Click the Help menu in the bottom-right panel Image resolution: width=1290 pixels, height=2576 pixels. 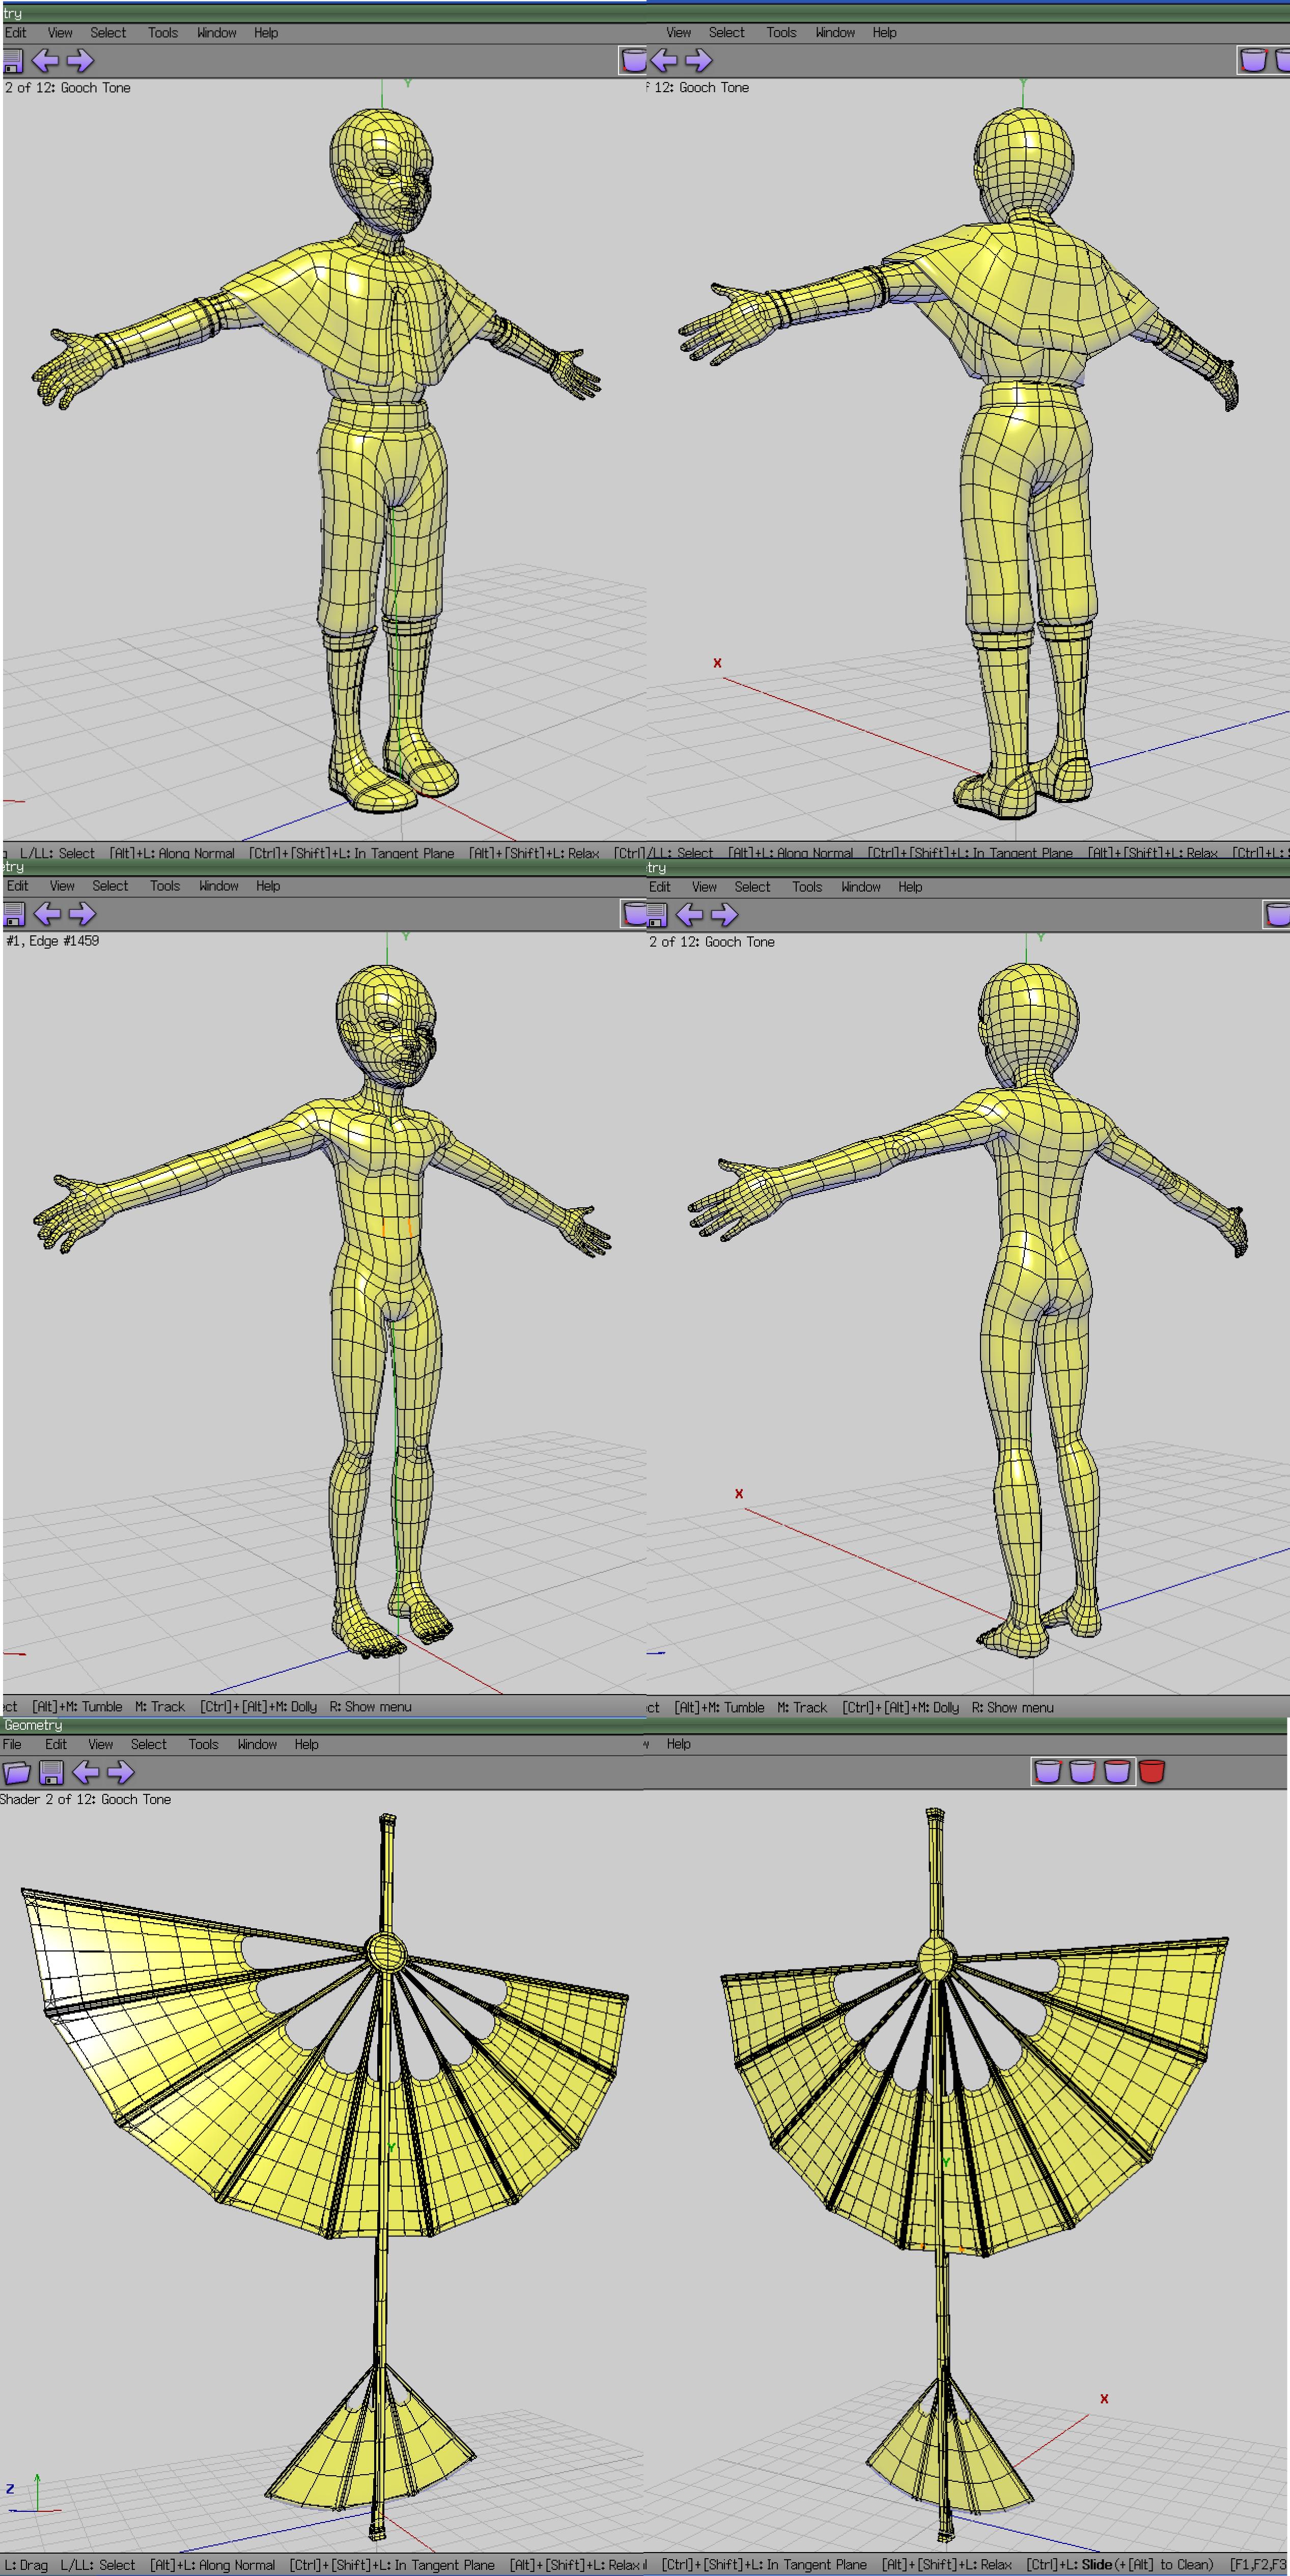[679, 1744]
